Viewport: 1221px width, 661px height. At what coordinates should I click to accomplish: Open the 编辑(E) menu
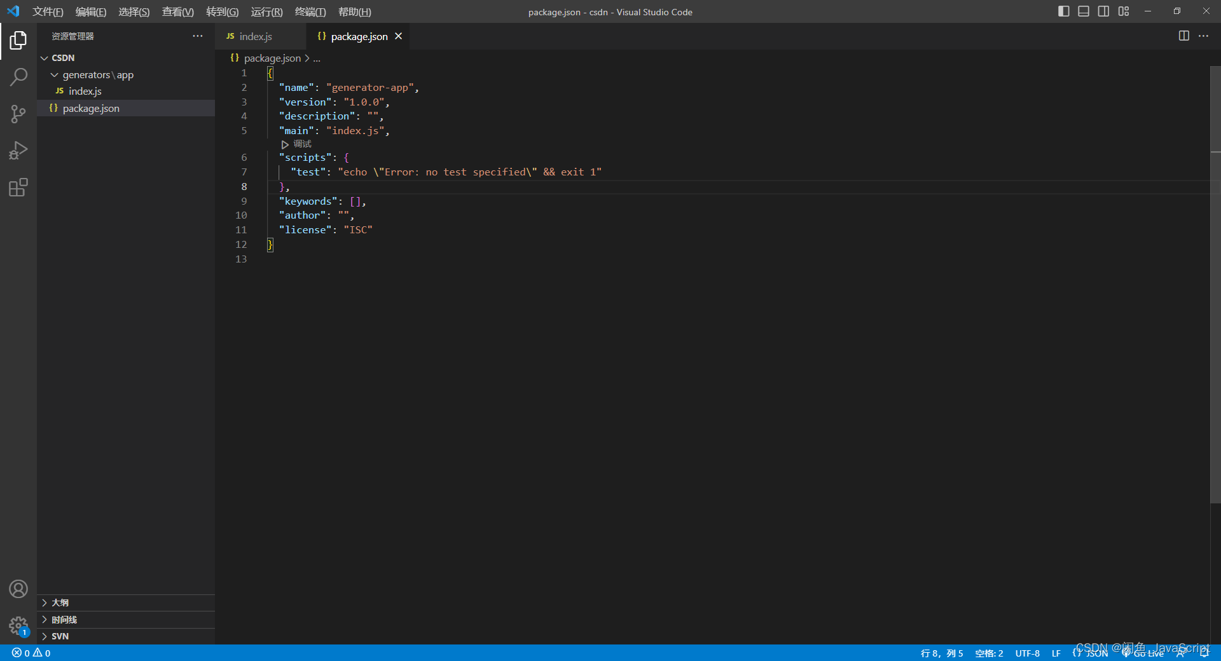click(x=91, y=12)
